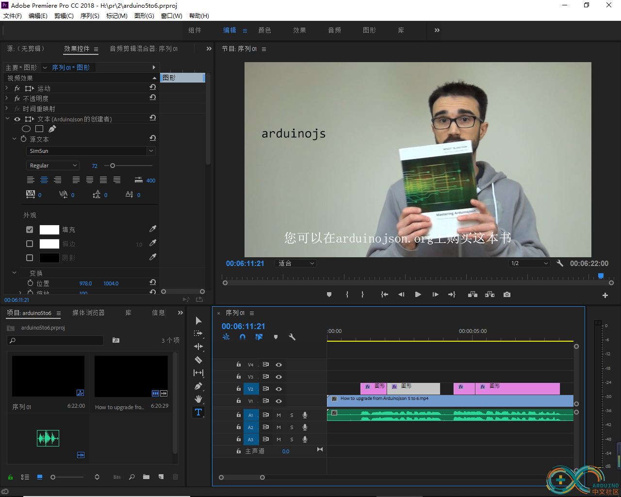Click the white fill color swatch

(49, 230)
